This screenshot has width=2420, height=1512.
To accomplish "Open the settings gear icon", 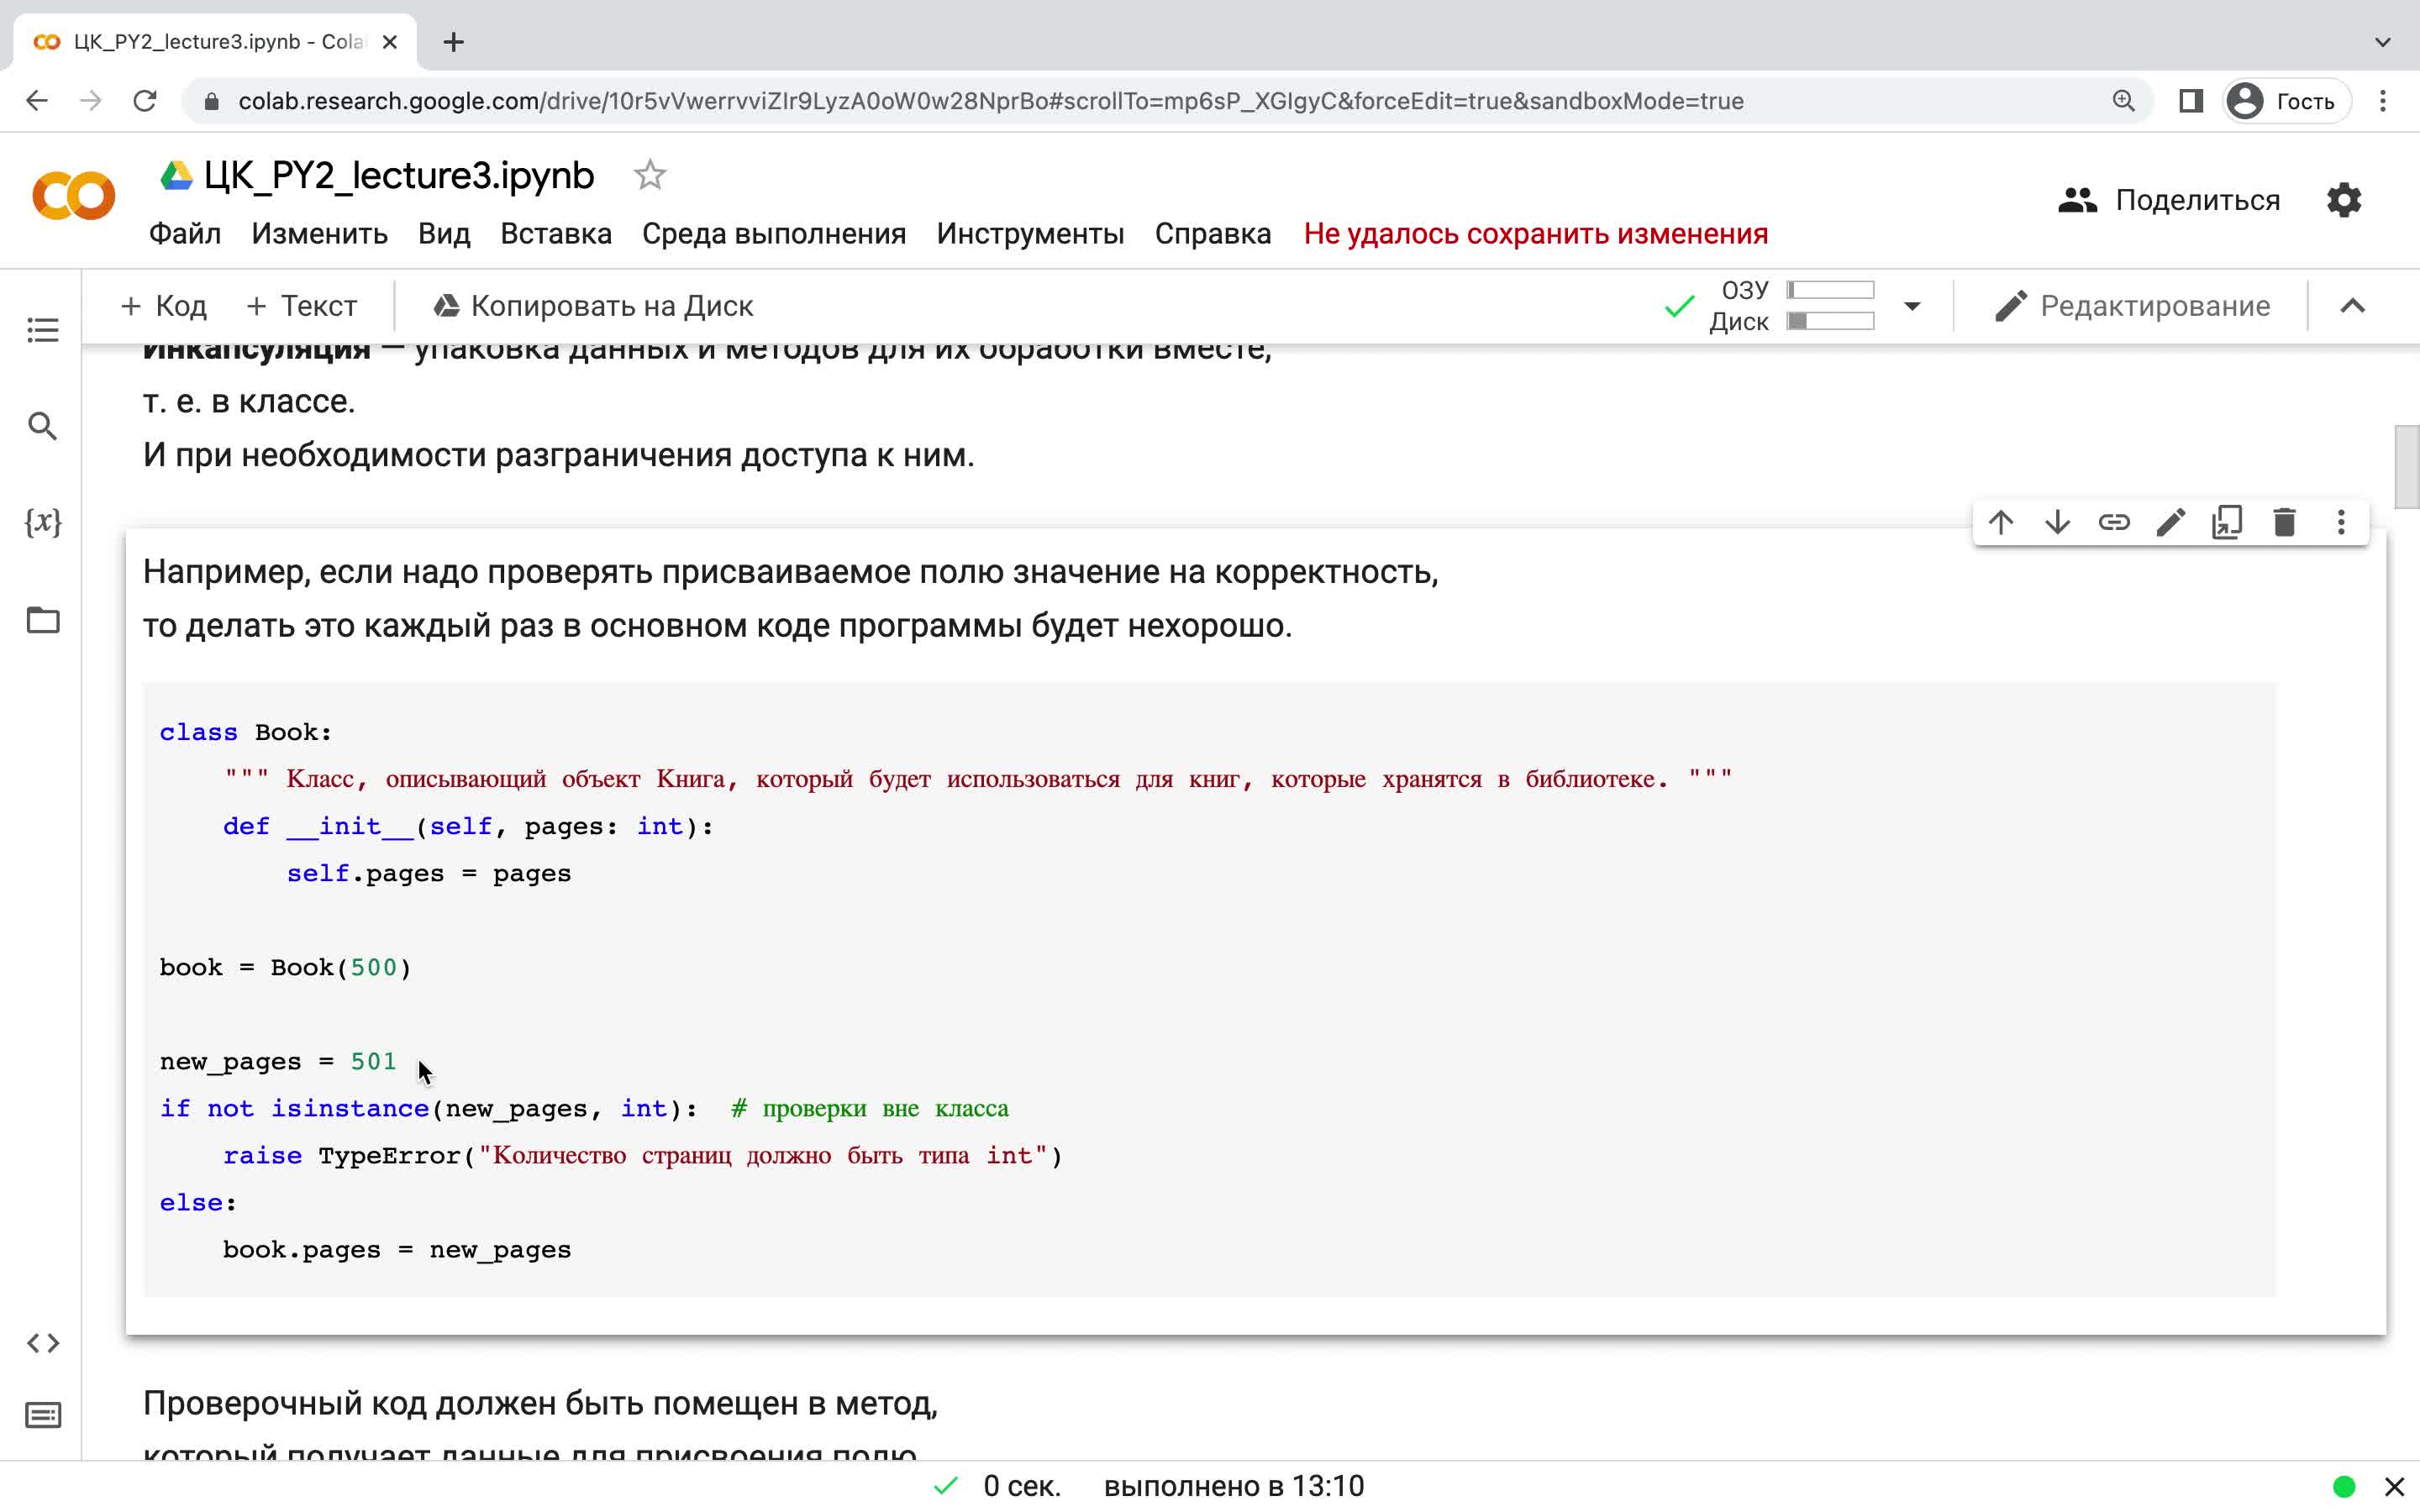I will (x=2344, y=200).
